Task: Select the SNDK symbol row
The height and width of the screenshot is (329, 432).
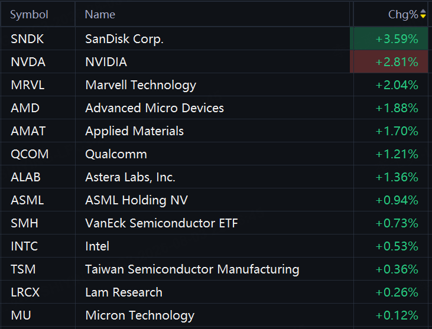Action: (x=215, y=39)
